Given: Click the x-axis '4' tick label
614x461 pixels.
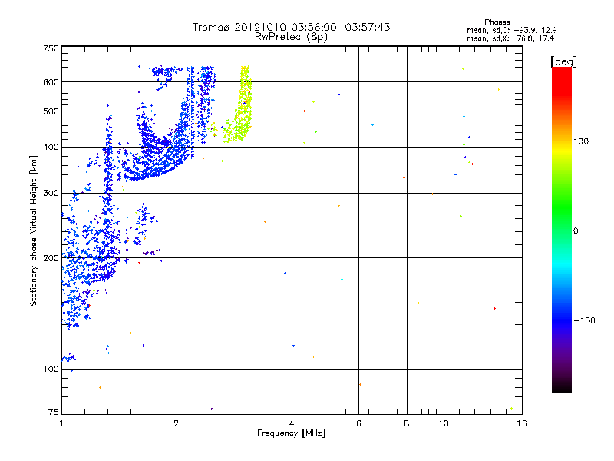Looking at the screenshot, I should coord(292,423).
